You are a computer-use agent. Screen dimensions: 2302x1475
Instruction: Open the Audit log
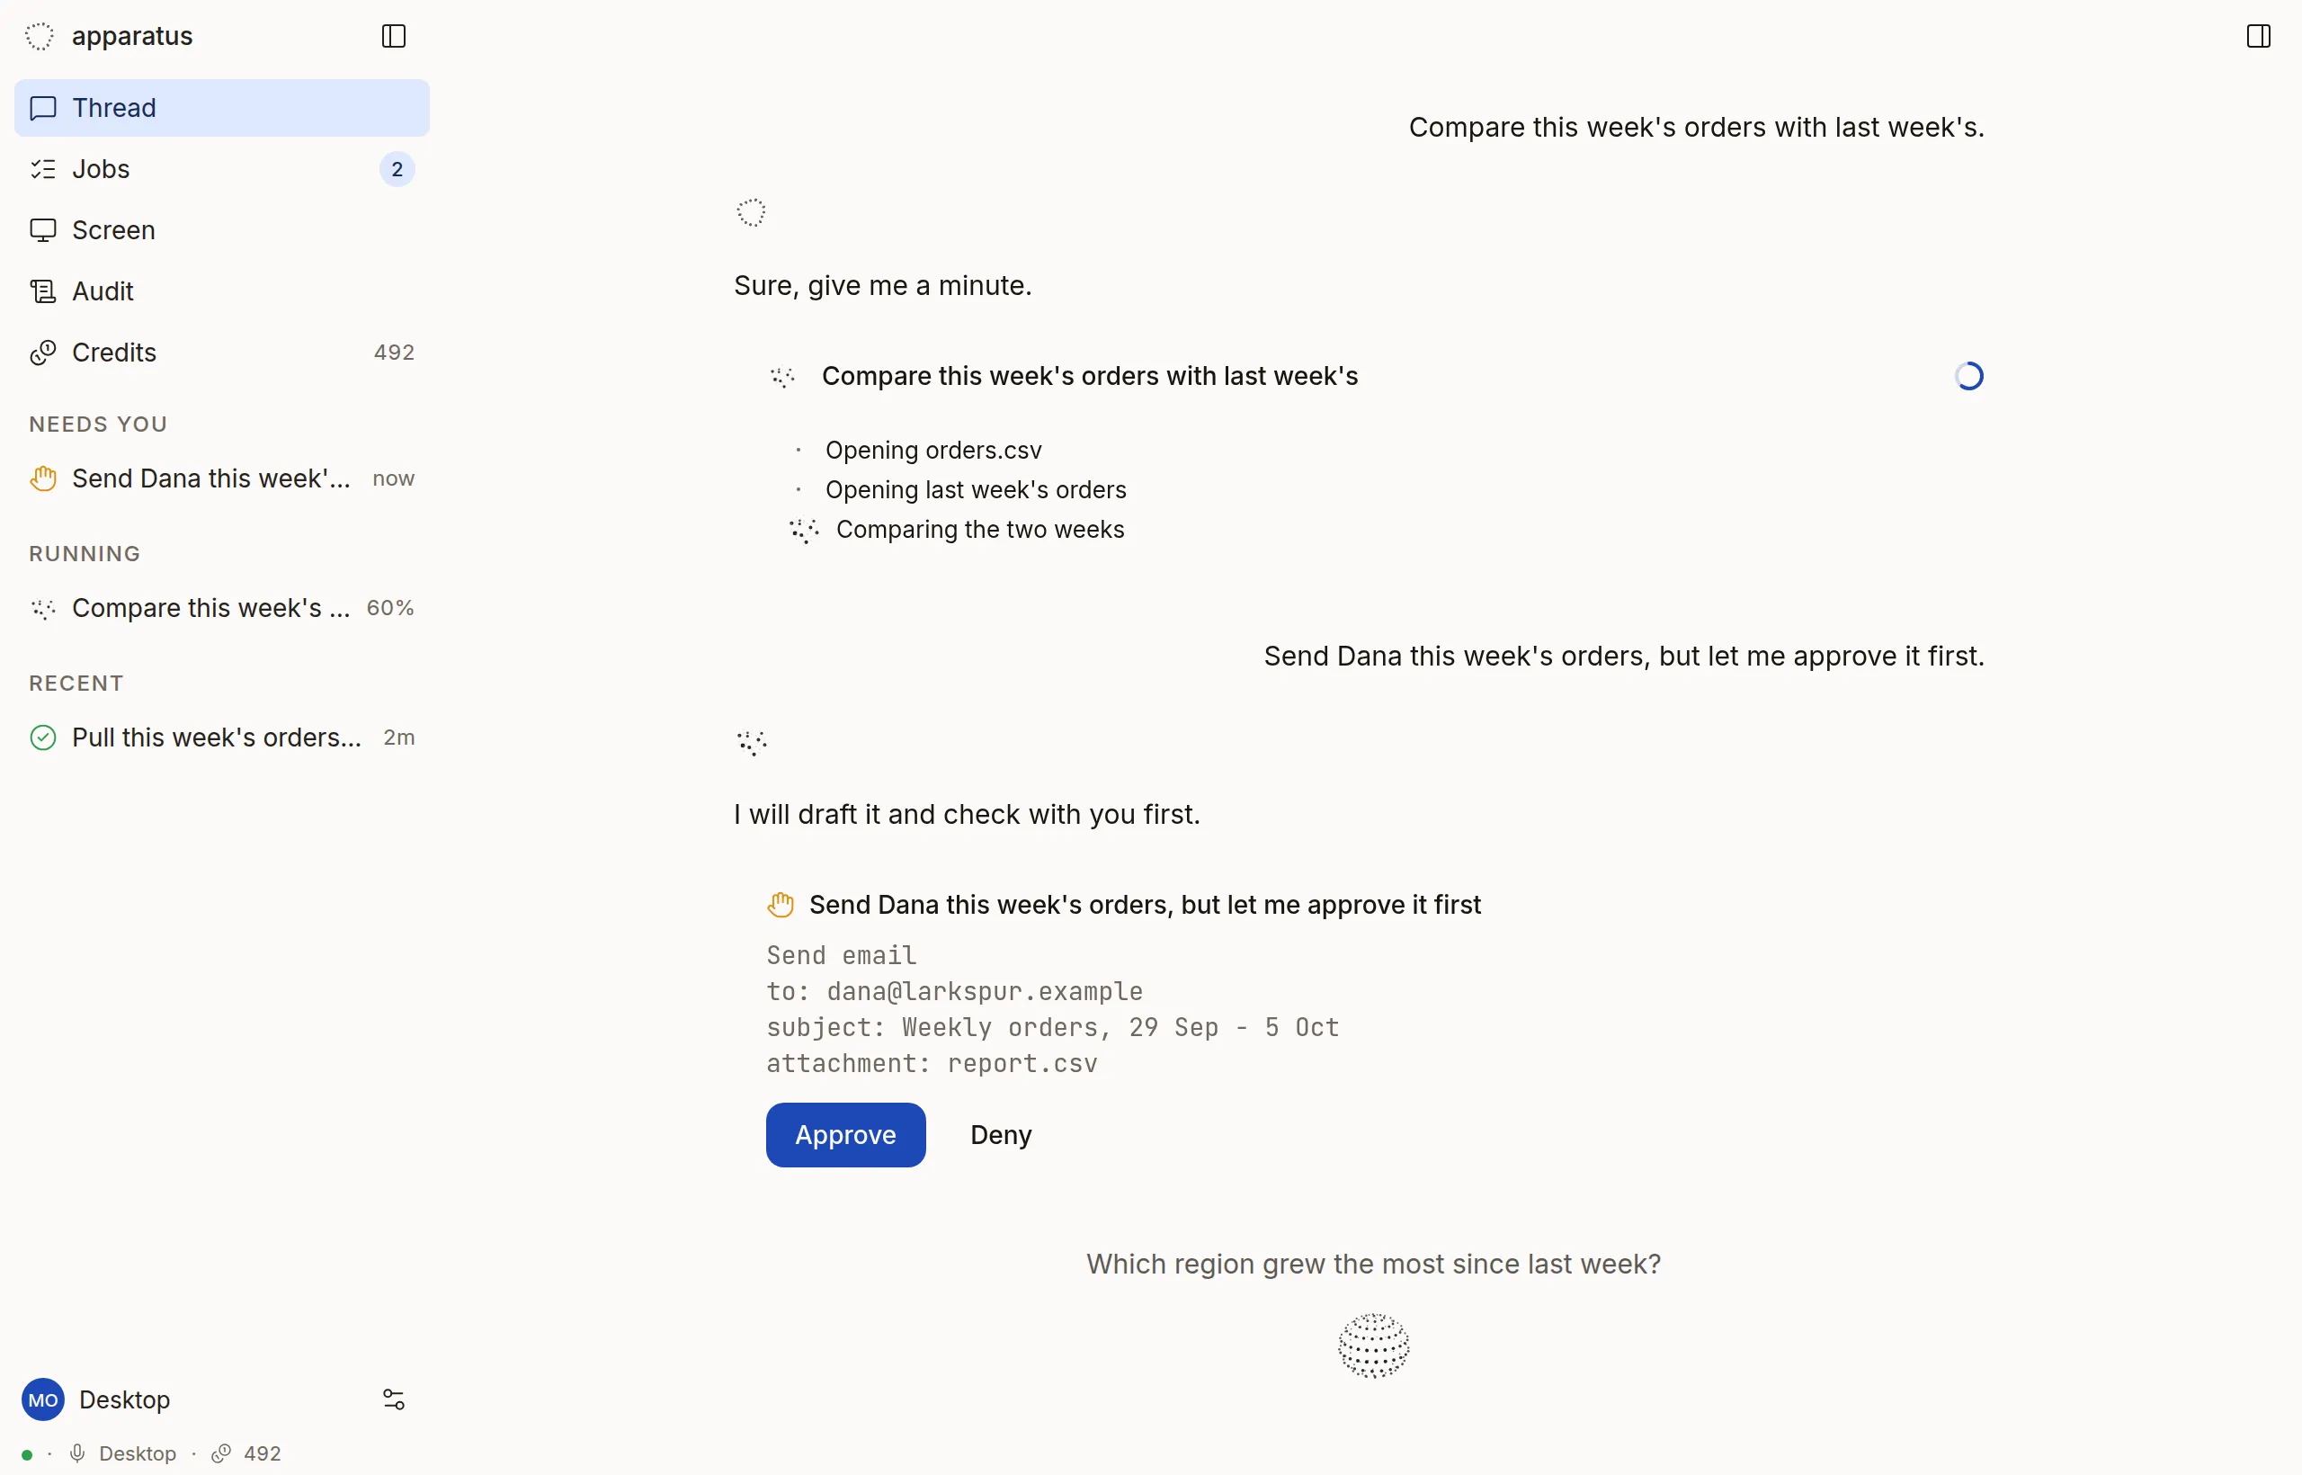pyautogui.click(x=221, y=292)
